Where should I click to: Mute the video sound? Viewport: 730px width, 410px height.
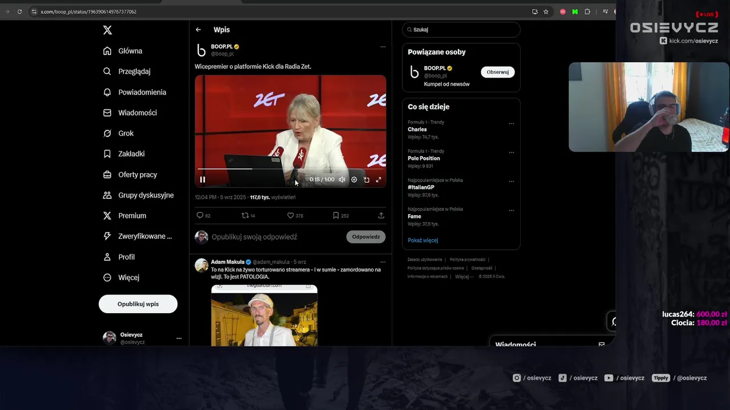pyautogui.click(x=342, y=179)
